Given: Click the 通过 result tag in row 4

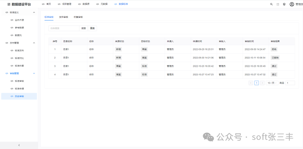Looking at the screenshot, I should (274, 74).
